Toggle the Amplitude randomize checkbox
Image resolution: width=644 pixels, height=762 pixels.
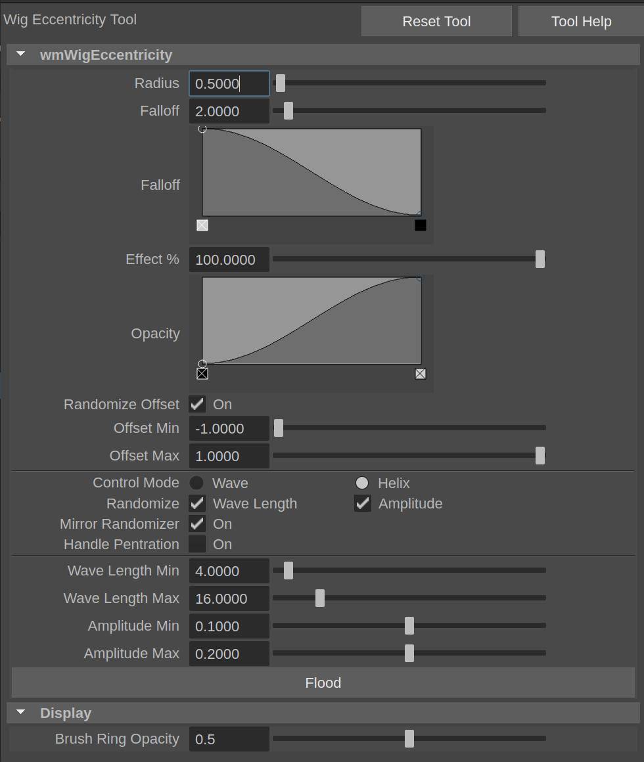coord(362,503)
